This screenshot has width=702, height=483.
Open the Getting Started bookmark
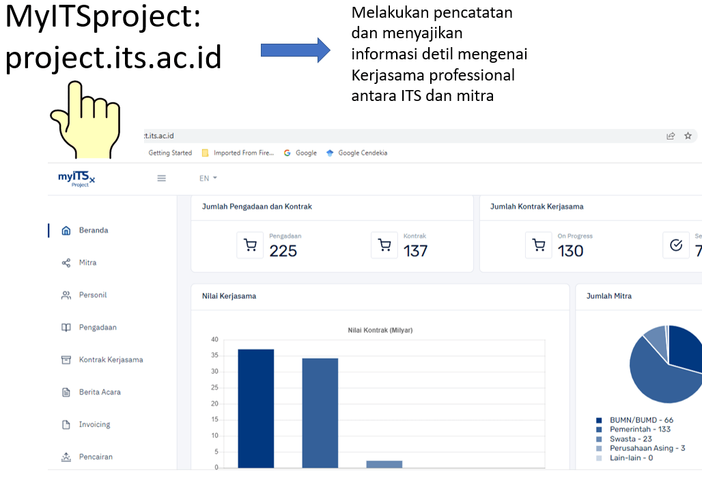pyautogui.click(x=170, y=153)
